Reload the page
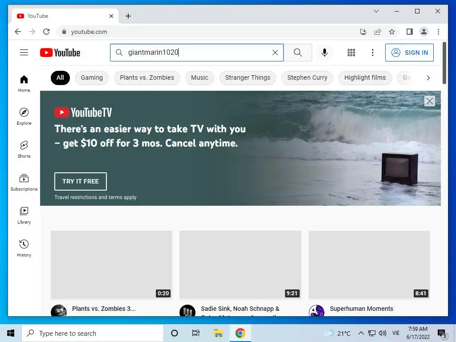This screenshot has height=342, width=456. (46, 32)
